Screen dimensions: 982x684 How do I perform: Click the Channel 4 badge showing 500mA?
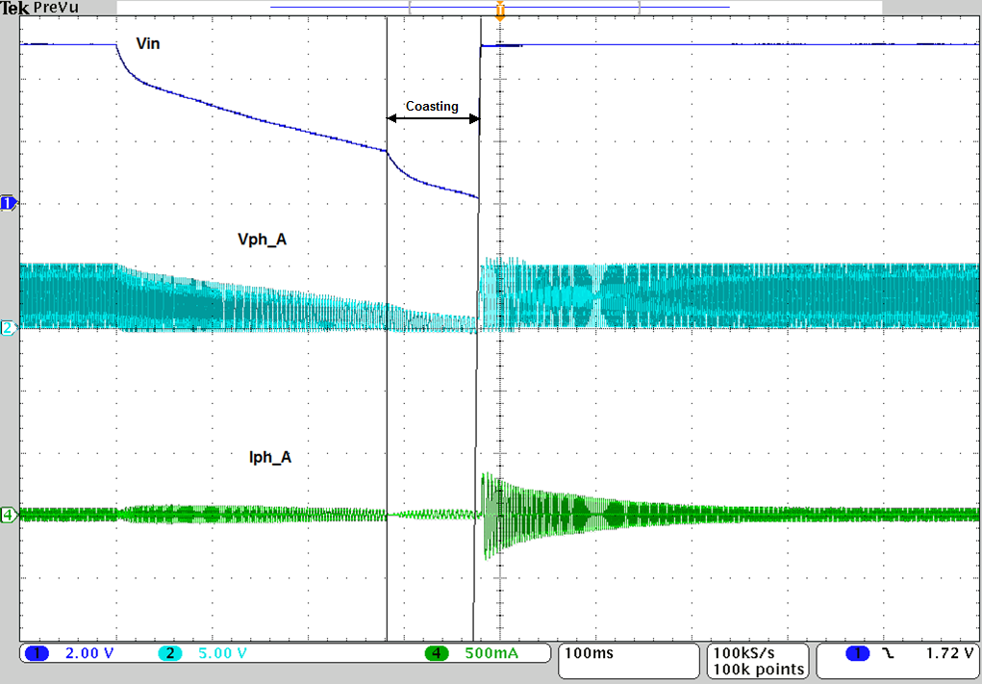tap(436, 653)
